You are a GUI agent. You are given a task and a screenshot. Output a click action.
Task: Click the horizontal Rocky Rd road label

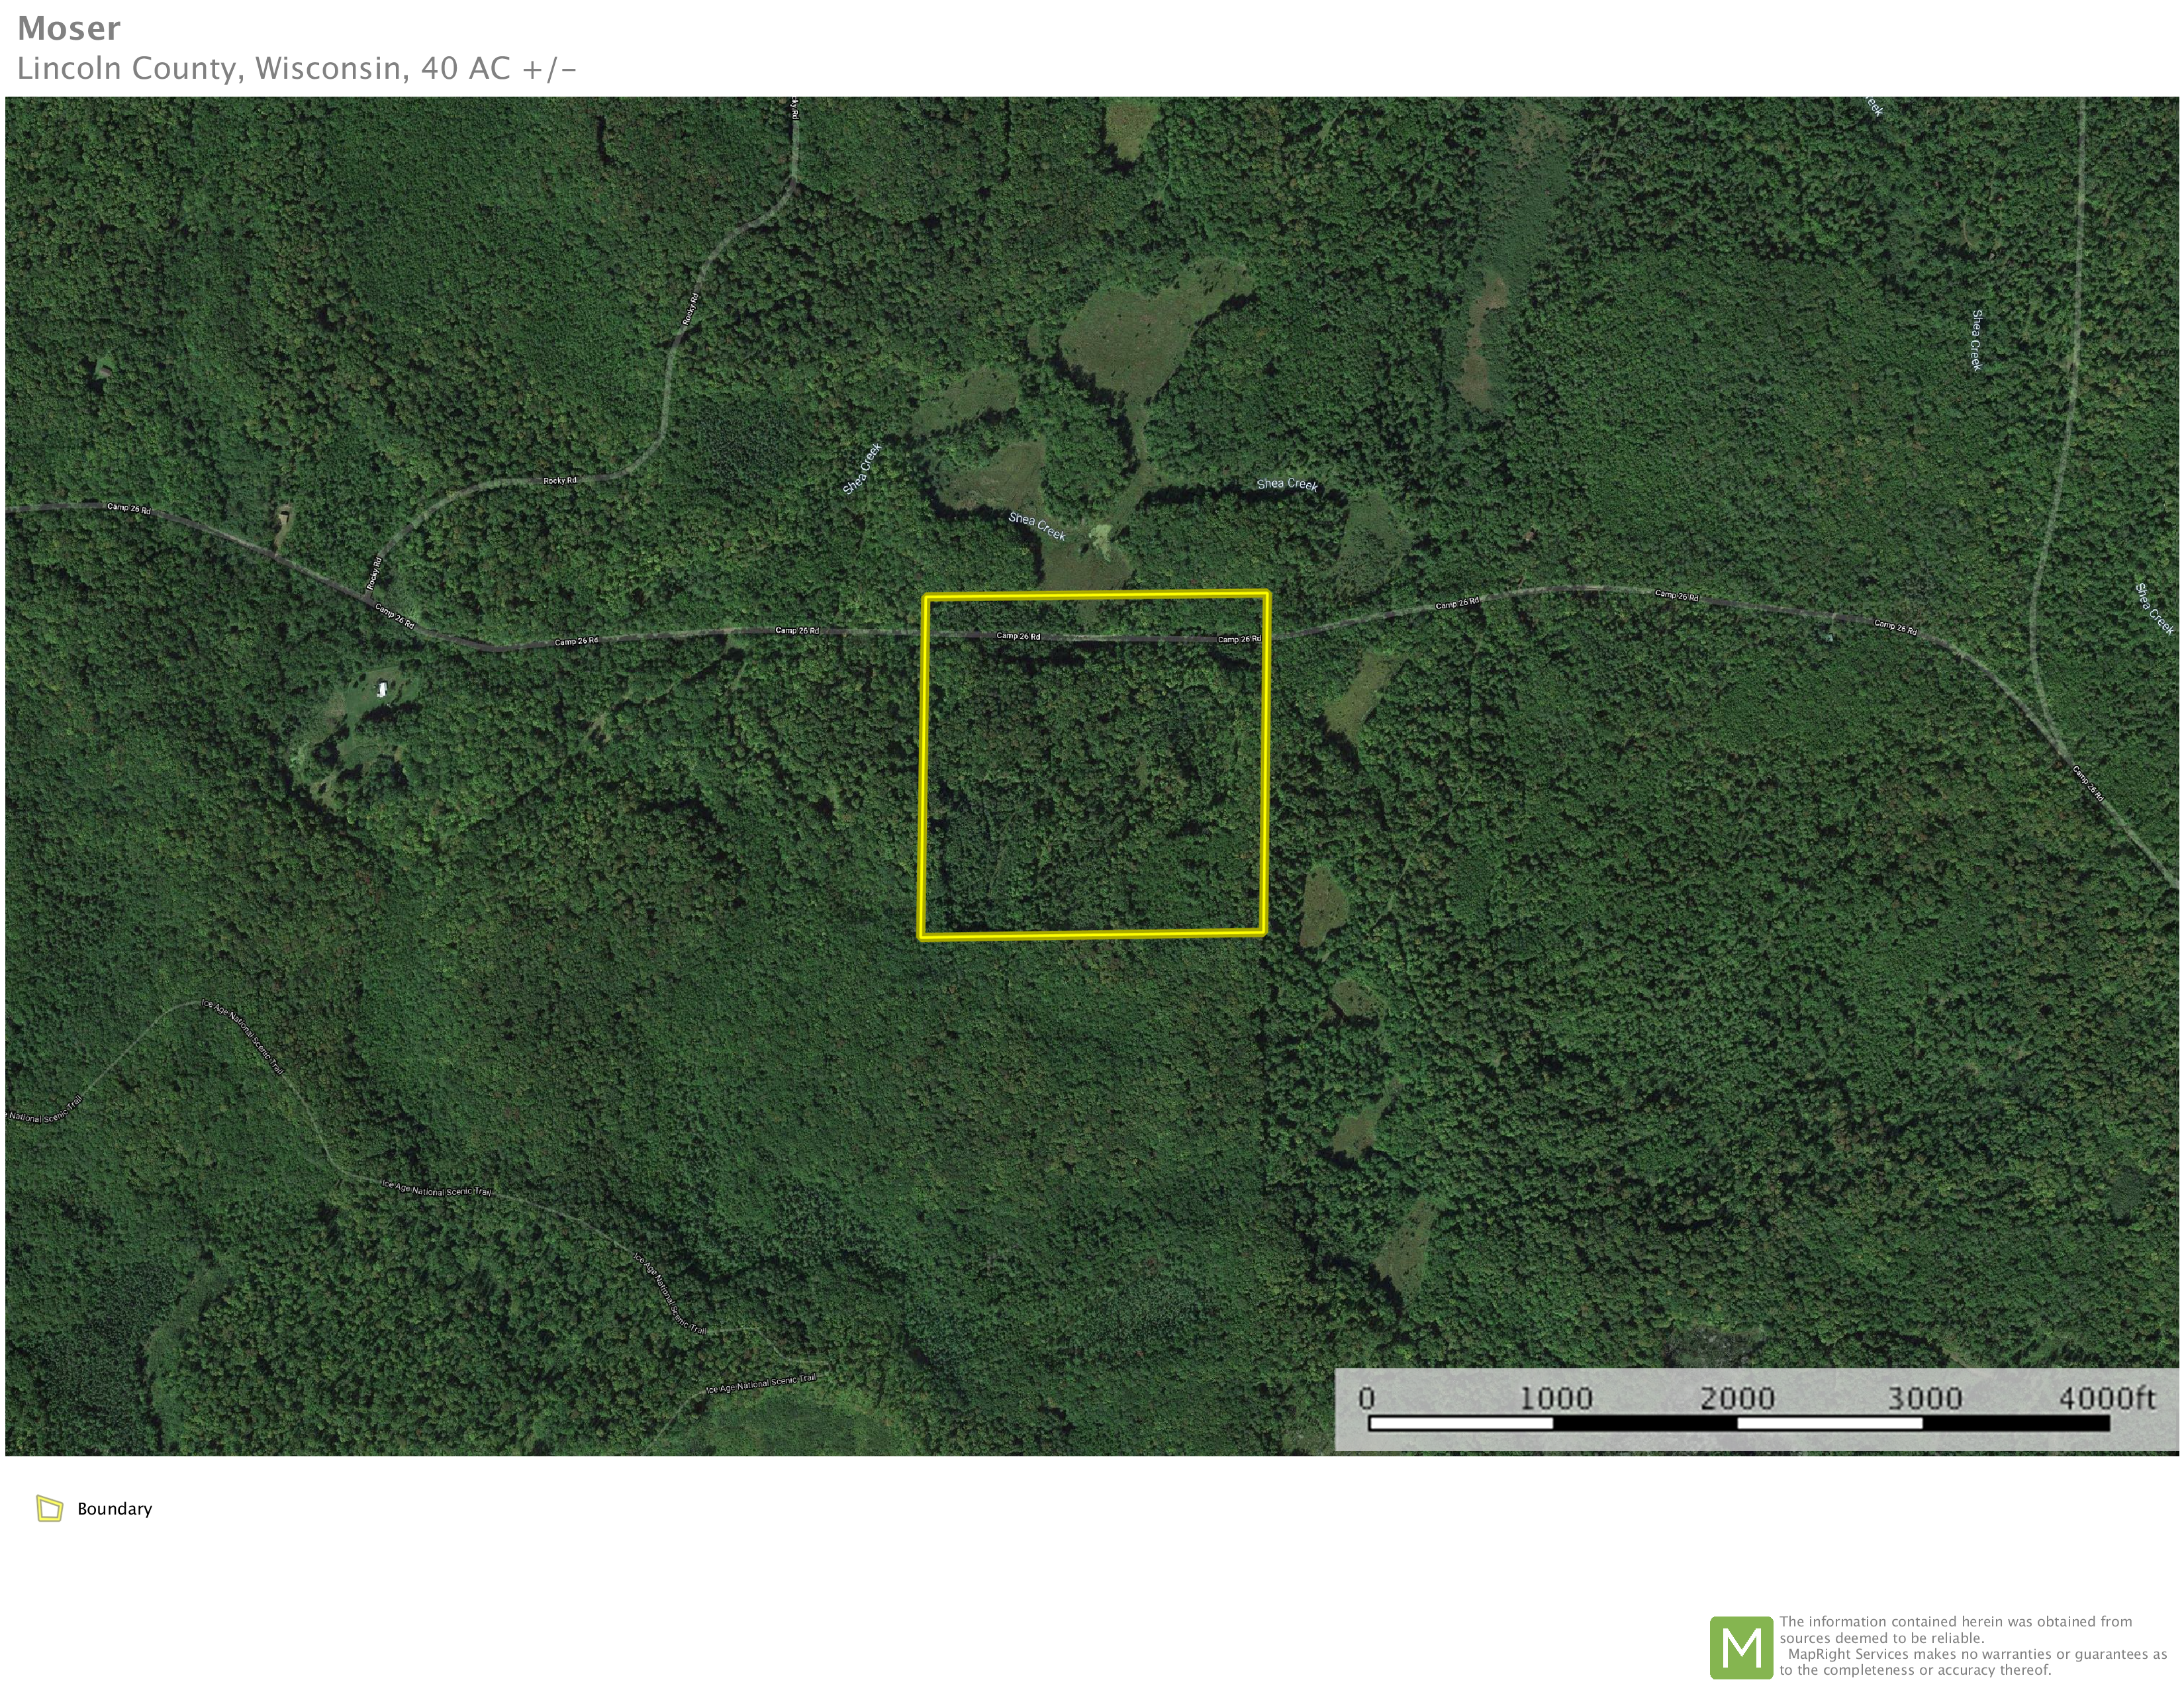560,481
